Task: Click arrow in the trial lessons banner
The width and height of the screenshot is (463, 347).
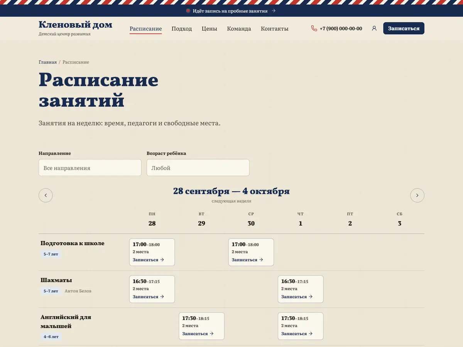Action: (274, 11)
